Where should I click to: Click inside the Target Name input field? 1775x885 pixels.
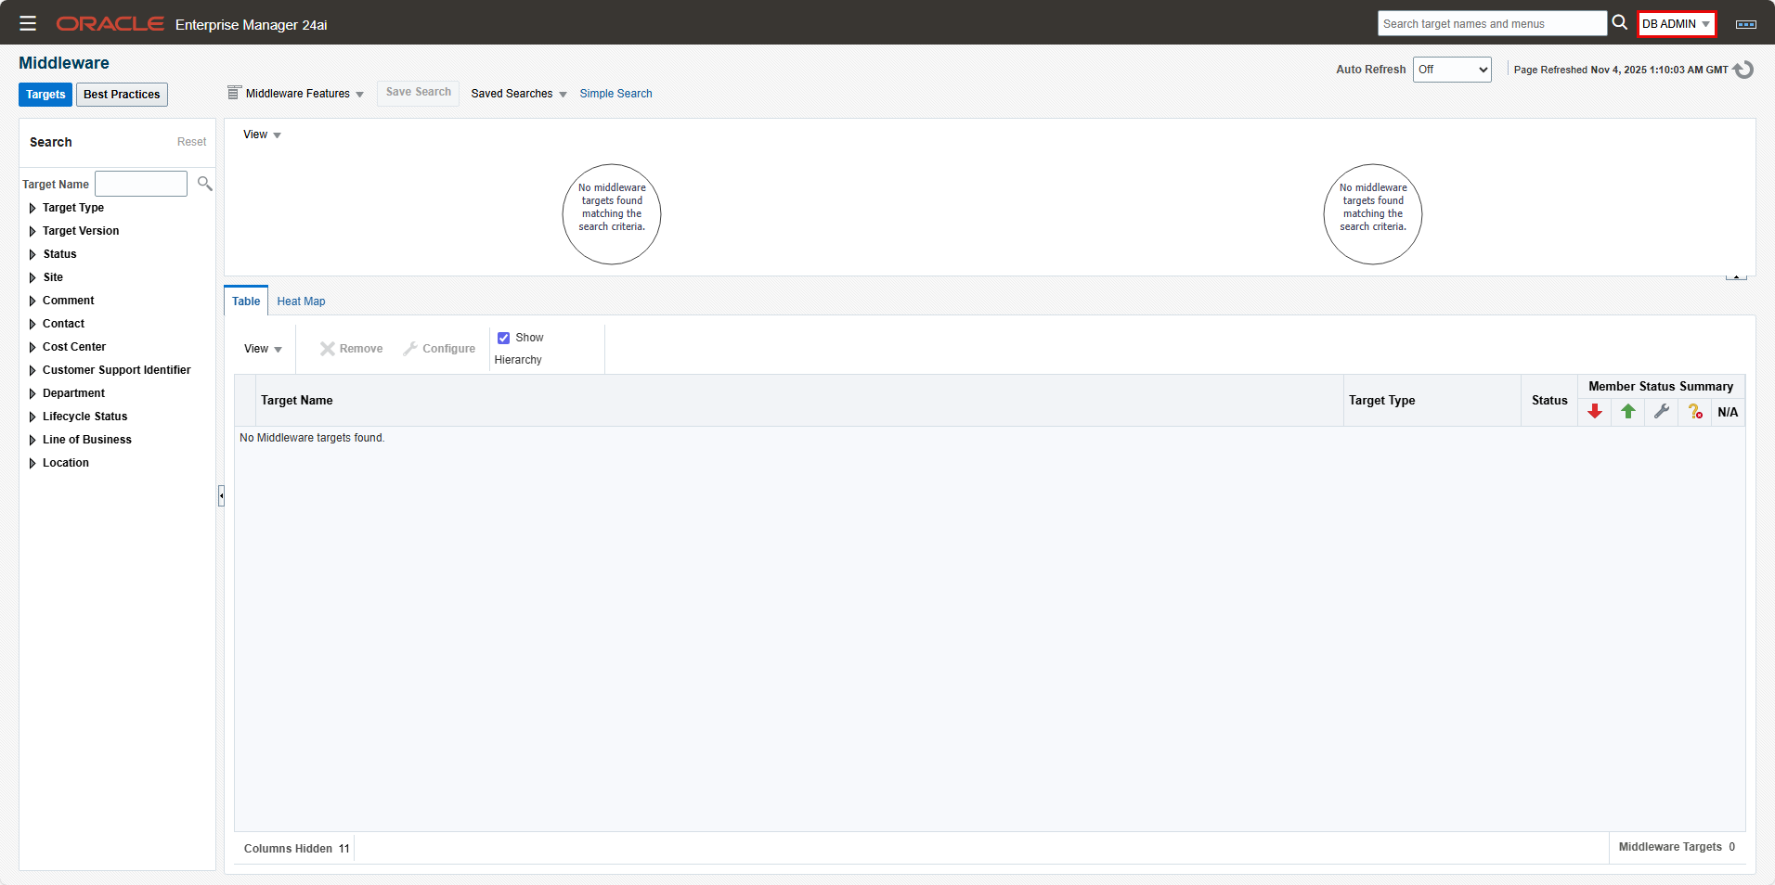click(x=140, y=183)
